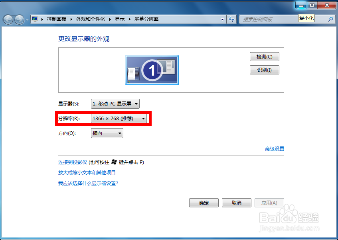The image size is (338, 240).
Task: Click the Forward navigation arrow button
Action: click(20, 20)
